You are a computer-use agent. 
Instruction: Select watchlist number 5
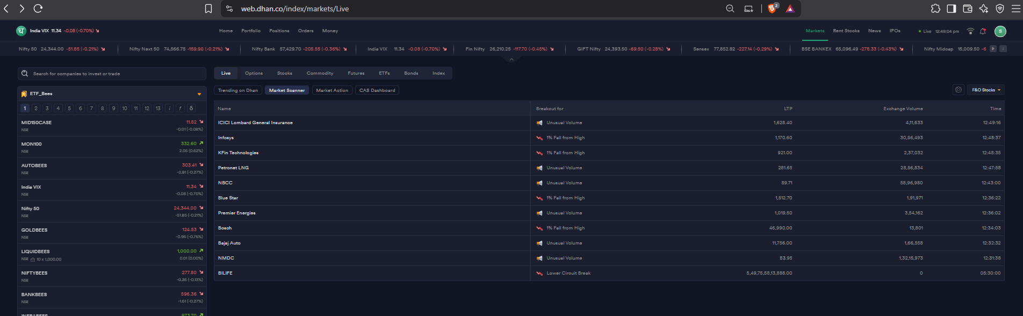tap(69, 108)
